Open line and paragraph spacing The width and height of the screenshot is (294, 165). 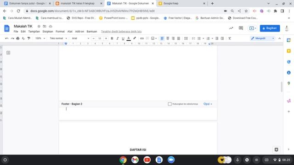pos(186,38)
